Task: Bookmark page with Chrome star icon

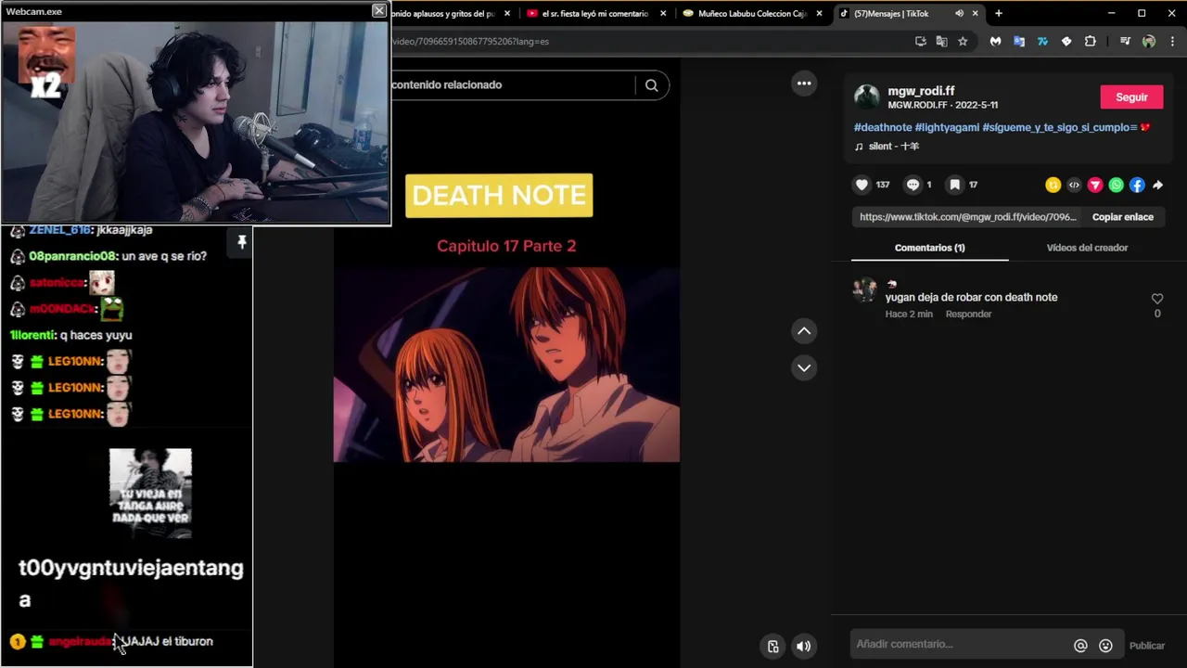Action: (963, 41)
